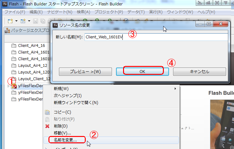Click the Flash Builder heading on startup page
Screen dimensions: 234x149
pyautogui.click(x=221, y=93)
